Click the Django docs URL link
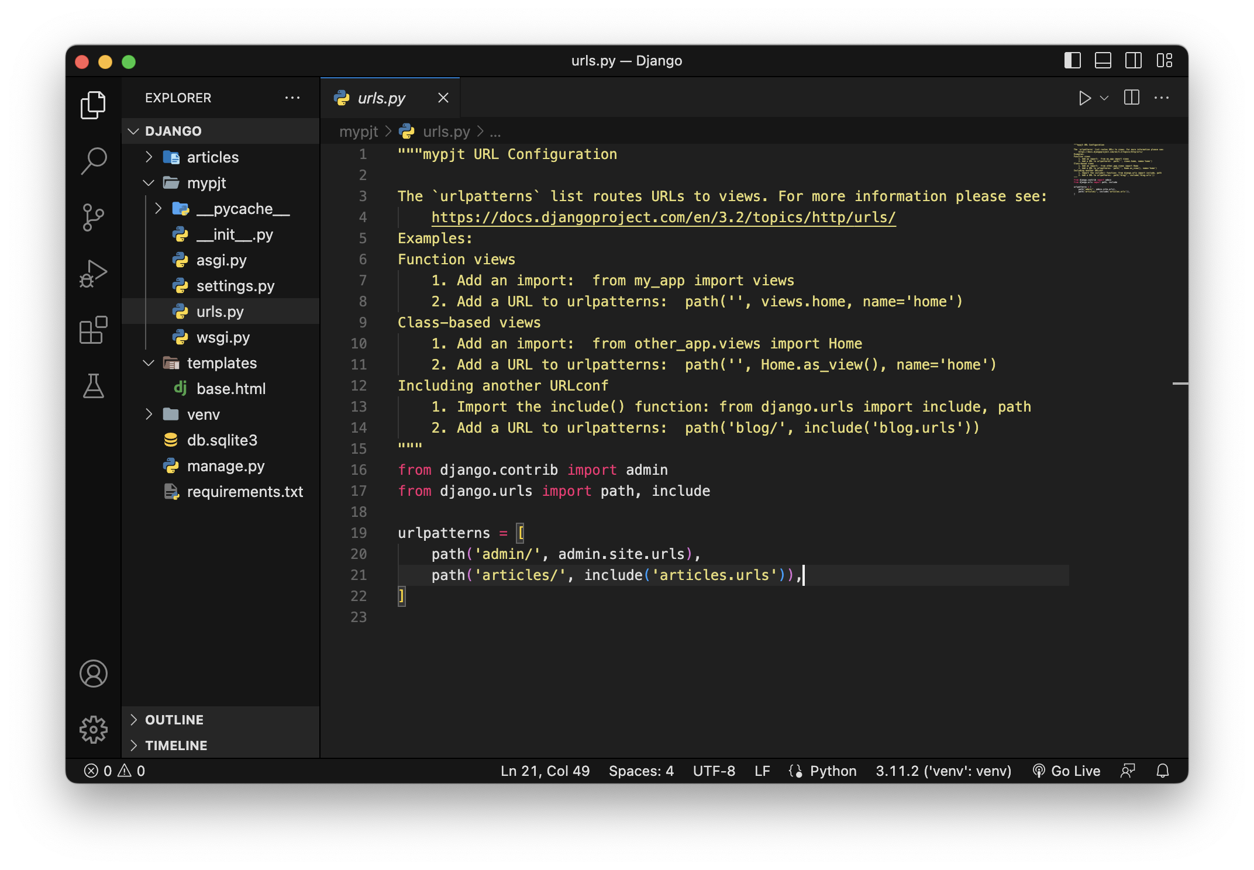1254x870 pixels. 663,217
